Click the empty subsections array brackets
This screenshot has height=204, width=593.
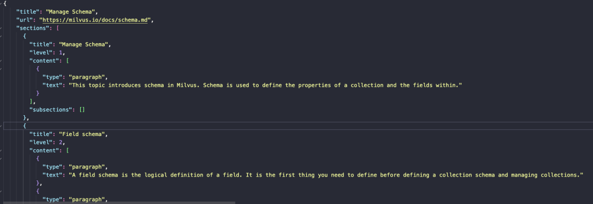[82, 110]
